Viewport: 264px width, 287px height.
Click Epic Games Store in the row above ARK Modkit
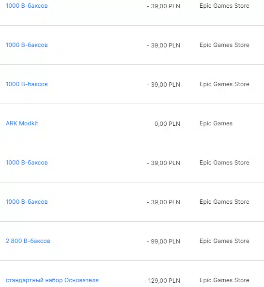tap(224, 84)
